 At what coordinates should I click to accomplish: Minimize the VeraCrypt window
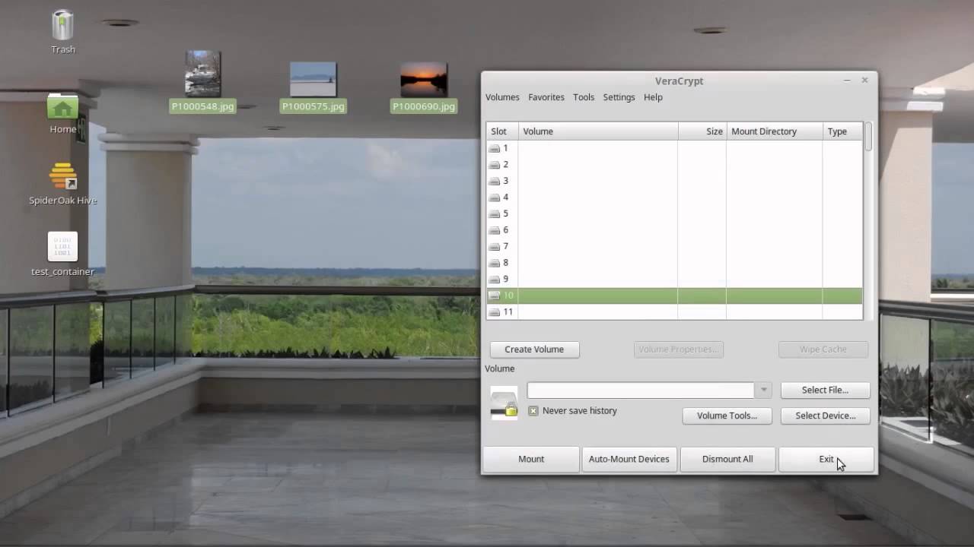point(847,81)
